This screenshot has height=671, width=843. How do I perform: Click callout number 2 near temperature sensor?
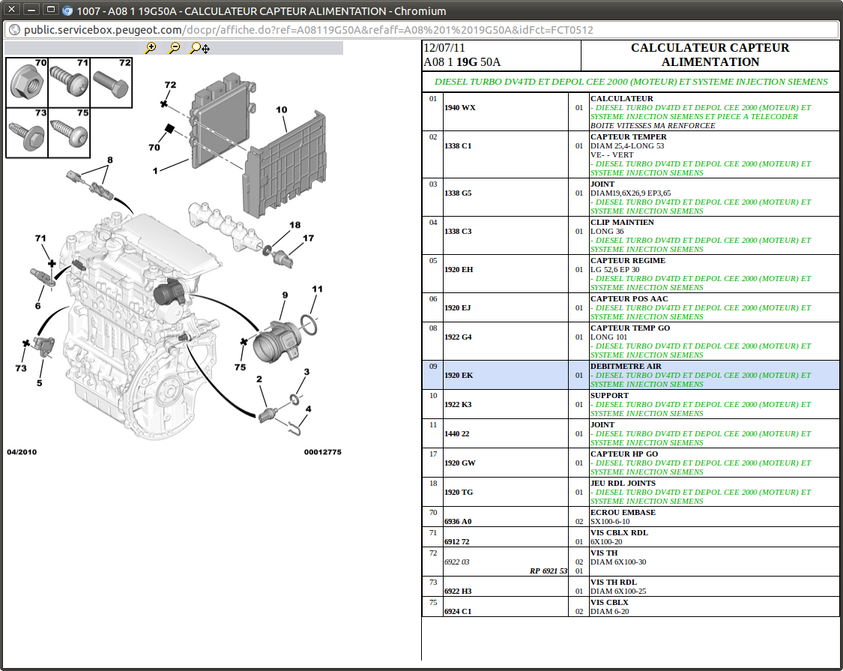[259, 379]
